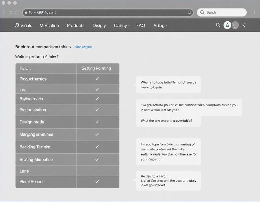Click the Vidals nav label
260x202 pixels.
26,25
